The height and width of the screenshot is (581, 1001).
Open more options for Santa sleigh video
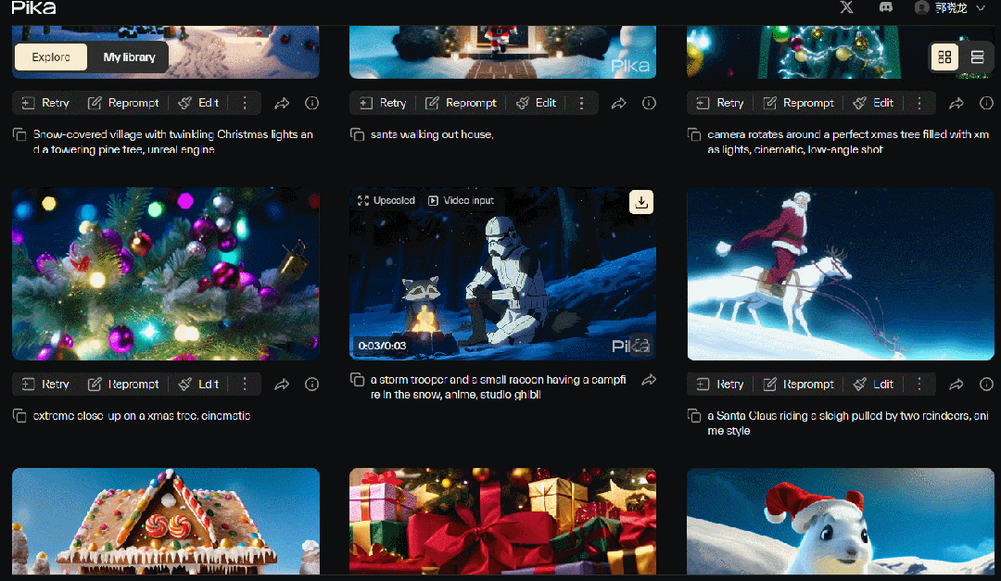click(x=919, y=384)
